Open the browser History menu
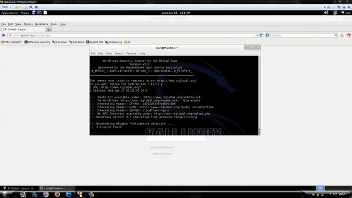This screenshot has width=352, height=198. (x=28, y=24)
